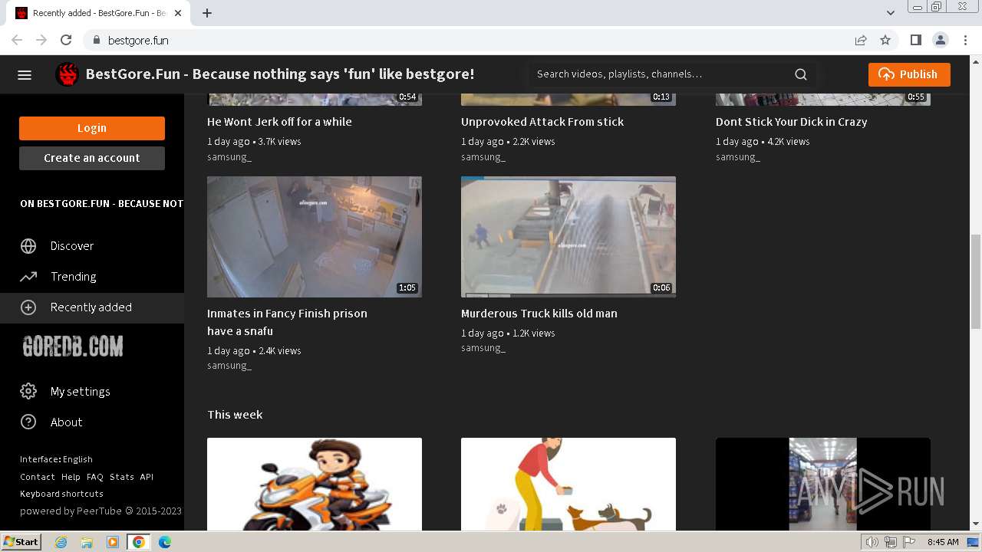Click the share page icon
The width and height of the screenshot is (982, 552).
click(861, 40)
